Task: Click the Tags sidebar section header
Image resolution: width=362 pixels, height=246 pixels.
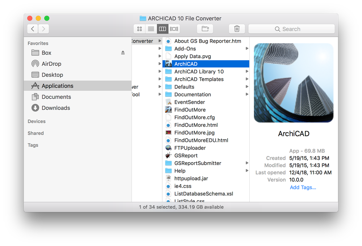Action: (x=33, y=145)
